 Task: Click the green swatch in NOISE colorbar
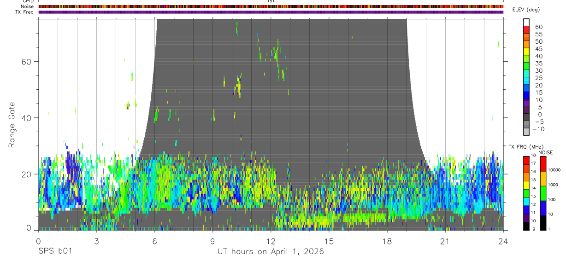543,193
